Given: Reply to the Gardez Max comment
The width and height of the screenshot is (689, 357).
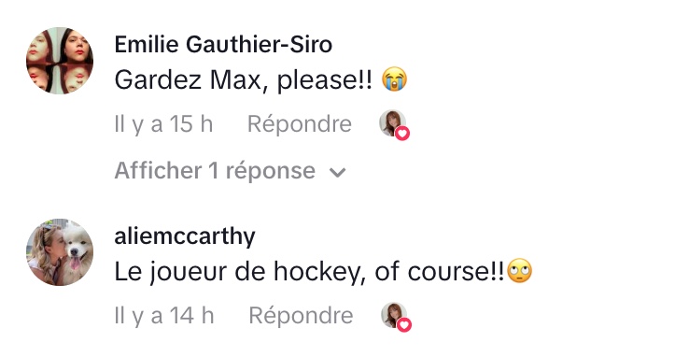Looking at the screenshot, I should pyautogui.click(x=300, y=124).
